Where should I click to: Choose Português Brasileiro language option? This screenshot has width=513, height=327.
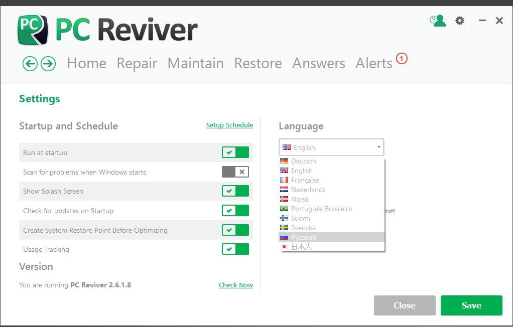[331, 209]
